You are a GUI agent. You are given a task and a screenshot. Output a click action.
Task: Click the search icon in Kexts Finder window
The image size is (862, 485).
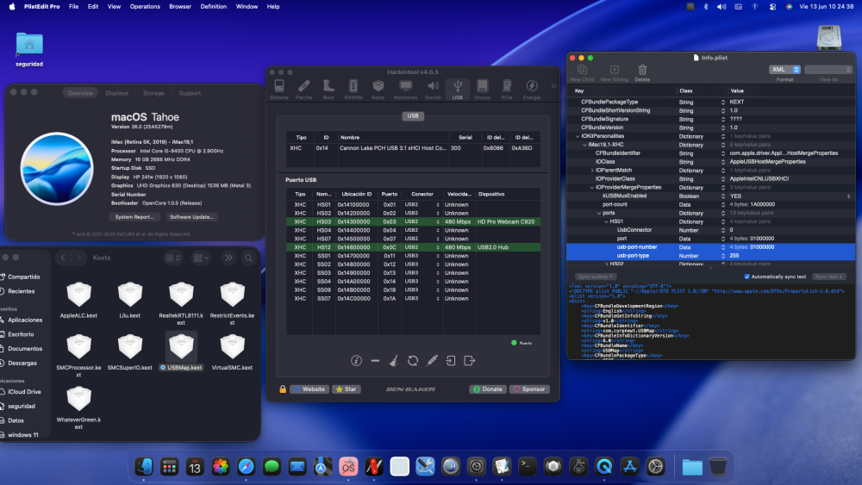tap(248, 258)
